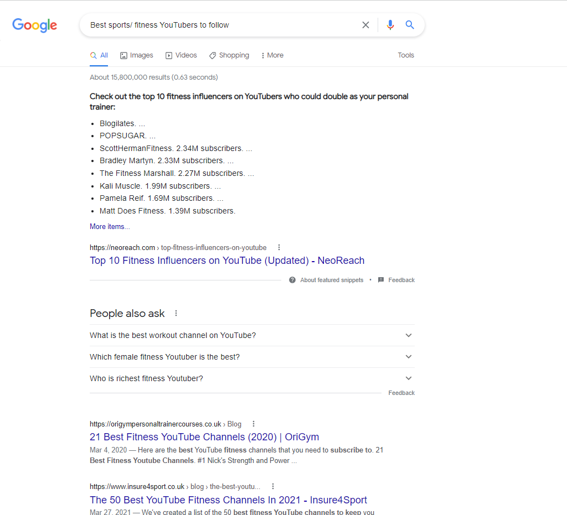Click 'Kali Muscle. 1.99M subscribers' item

click(x=160, y=186)
